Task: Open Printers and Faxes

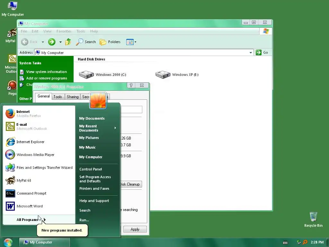Action: pos(94,188)
